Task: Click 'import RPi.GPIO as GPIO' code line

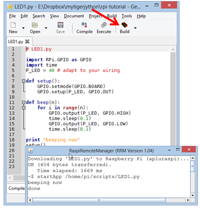Action: point(59,60)
